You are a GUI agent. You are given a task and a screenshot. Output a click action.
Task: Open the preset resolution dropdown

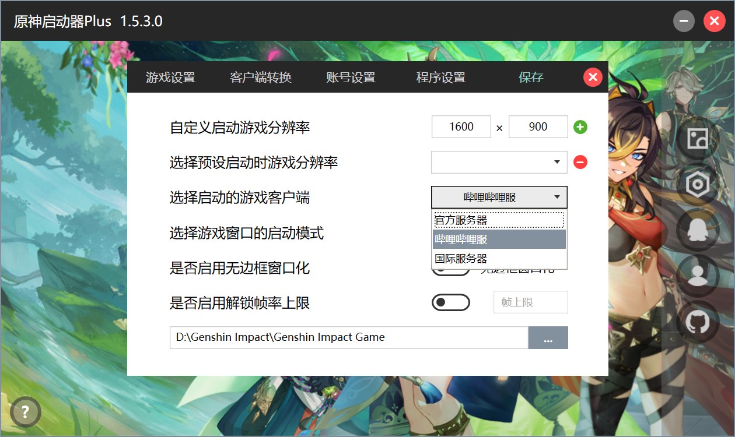coord(499,162)
